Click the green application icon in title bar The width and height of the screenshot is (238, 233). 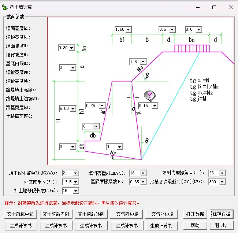tap(4, 7)
